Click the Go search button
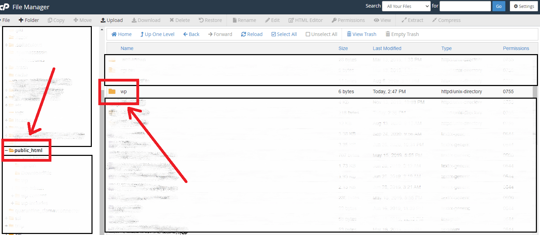The image size is (540, 235). tap(499, 6)
